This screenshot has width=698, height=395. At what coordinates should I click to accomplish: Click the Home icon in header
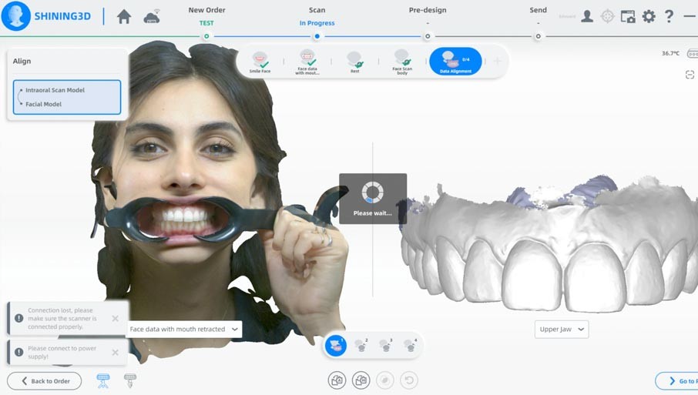click(x=124, y=17)
